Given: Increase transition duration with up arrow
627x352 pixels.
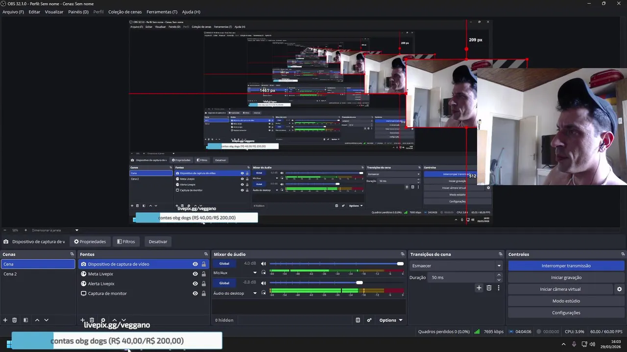Looking at the screenshot, I should 499,275.
